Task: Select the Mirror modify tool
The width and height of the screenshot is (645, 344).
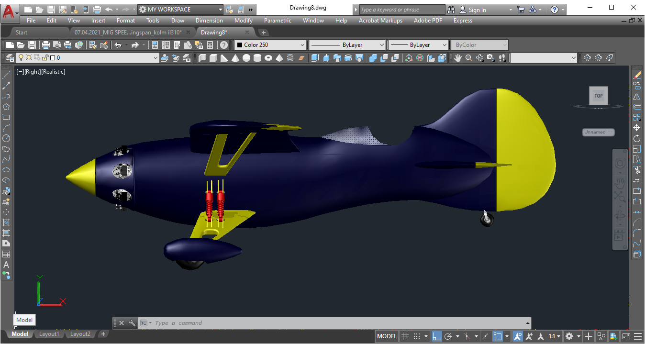Action: pyautogui.click(x=637, y=96)
